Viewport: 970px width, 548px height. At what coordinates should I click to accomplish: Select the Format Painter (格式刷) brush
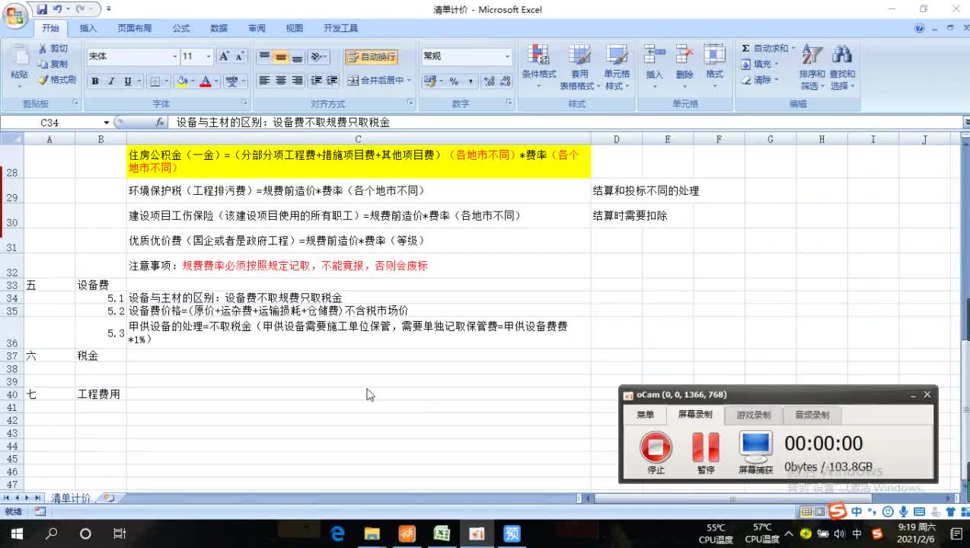[57, 79]
